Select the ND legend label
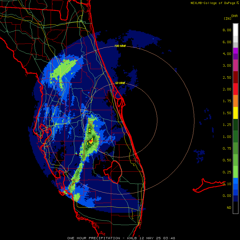The width and height of the screenshot is (240, 240). click(x=229, y=208)
